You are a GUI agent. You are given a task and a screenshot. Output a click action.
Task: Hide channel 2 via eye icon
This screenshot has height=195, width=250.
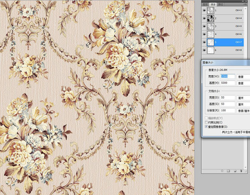(204, 18)
